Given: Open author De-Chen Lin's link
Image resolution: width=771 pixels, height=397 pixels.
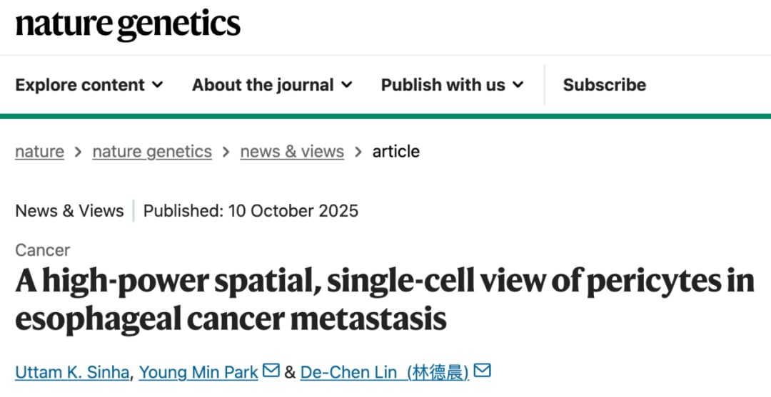Looking at the screenshot, I should (384, 372).
